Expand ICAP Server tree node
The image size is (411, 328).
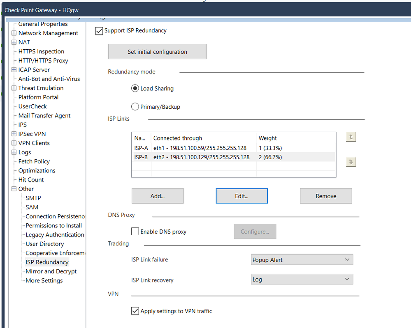point(14,70)
